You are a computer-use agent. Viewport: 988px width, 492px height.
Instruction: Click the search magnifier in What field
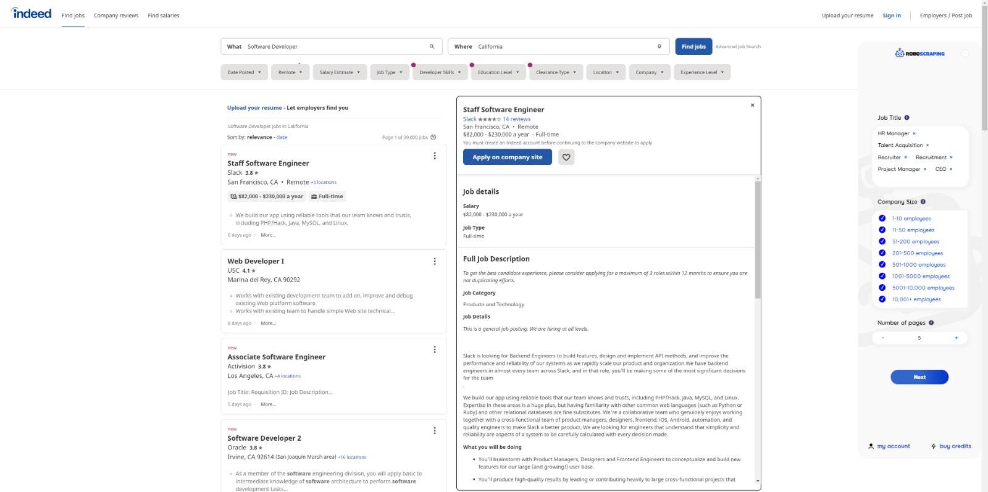(432, 47)
